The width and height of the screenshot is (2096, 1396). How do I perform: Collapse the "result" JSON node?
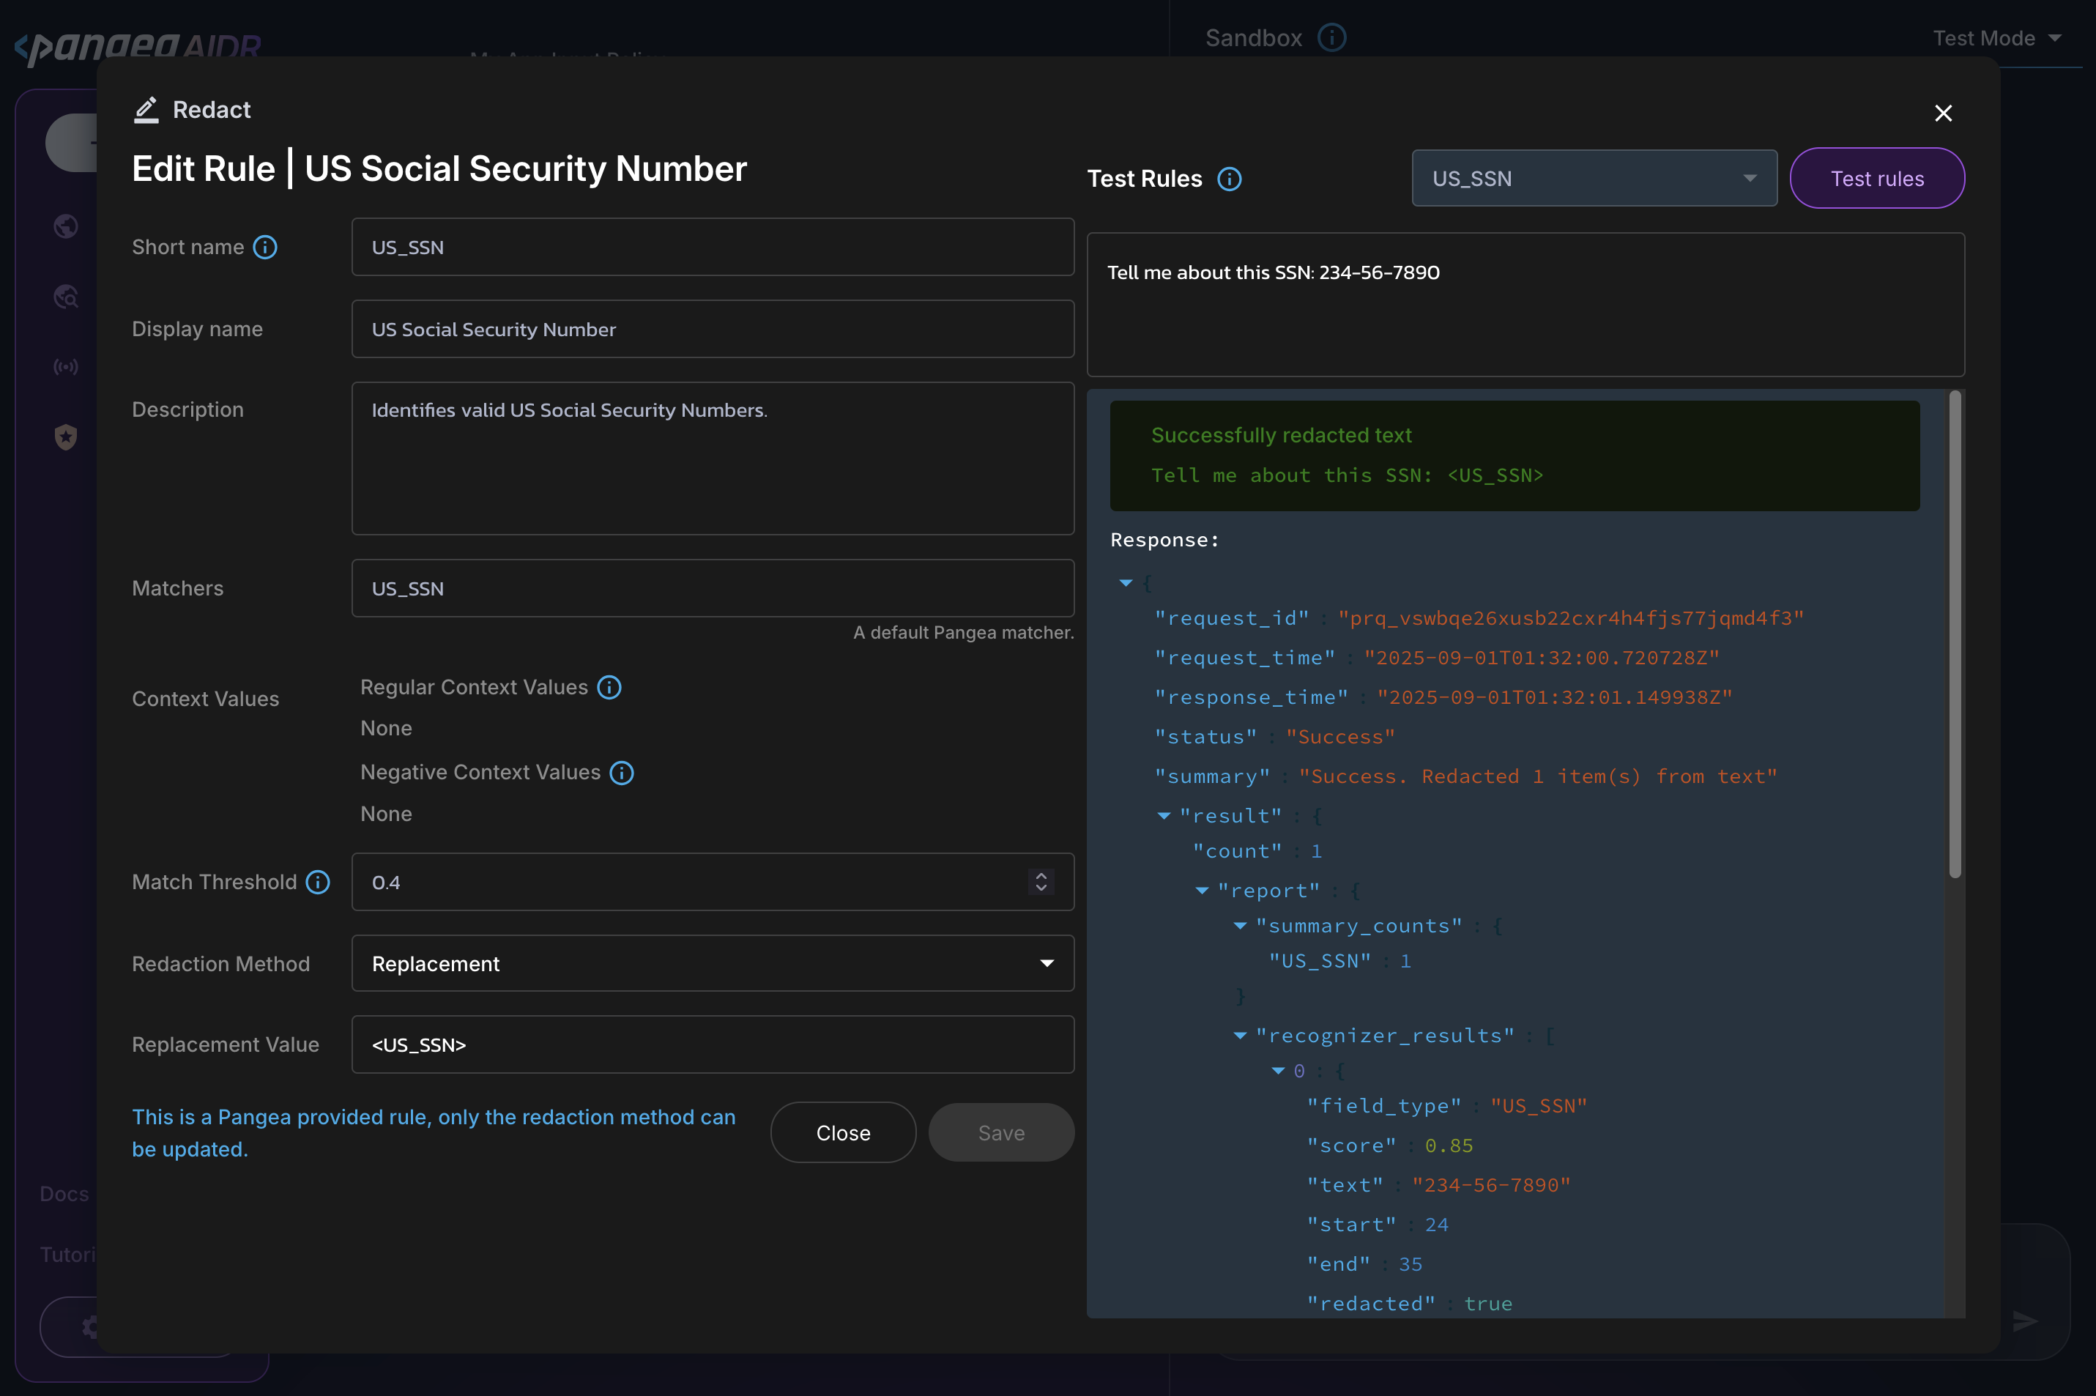(x=1163, y=817)
